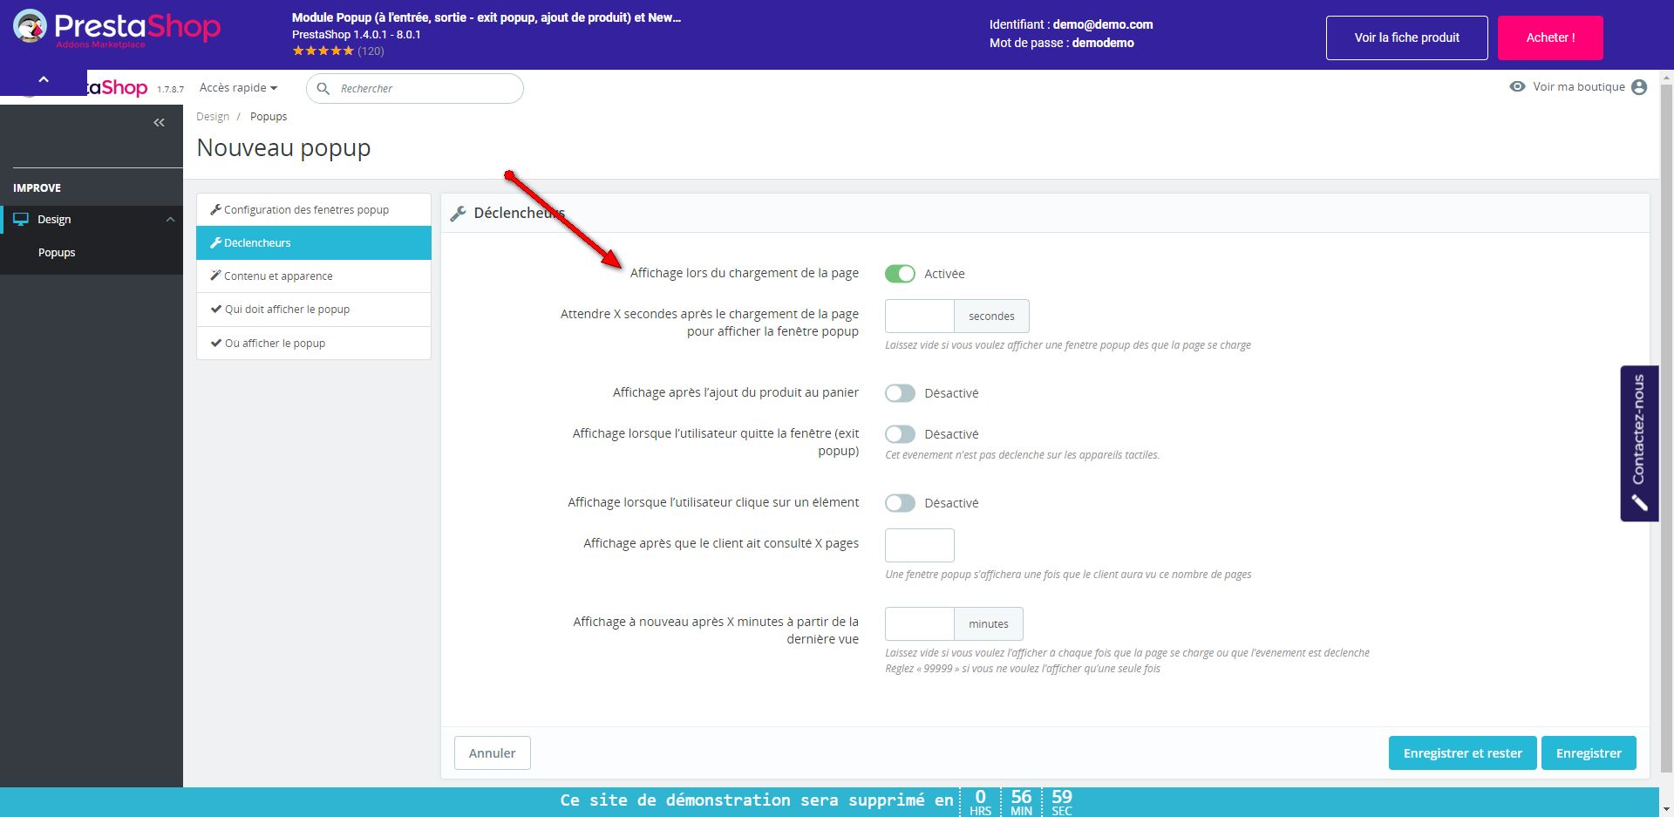Click the secondes unit label
The height and width of the screenshot is (817, 1674).
991,317
